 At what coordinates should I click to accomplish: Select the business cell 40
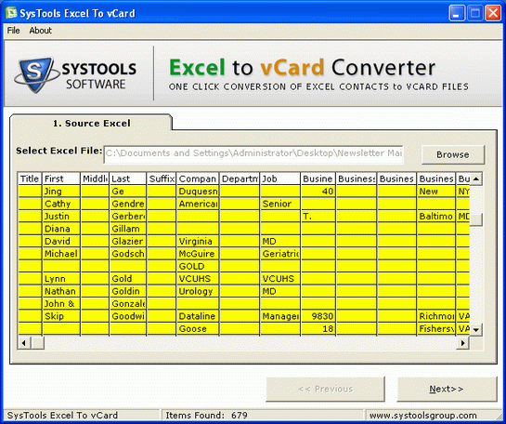pos(318,192)
